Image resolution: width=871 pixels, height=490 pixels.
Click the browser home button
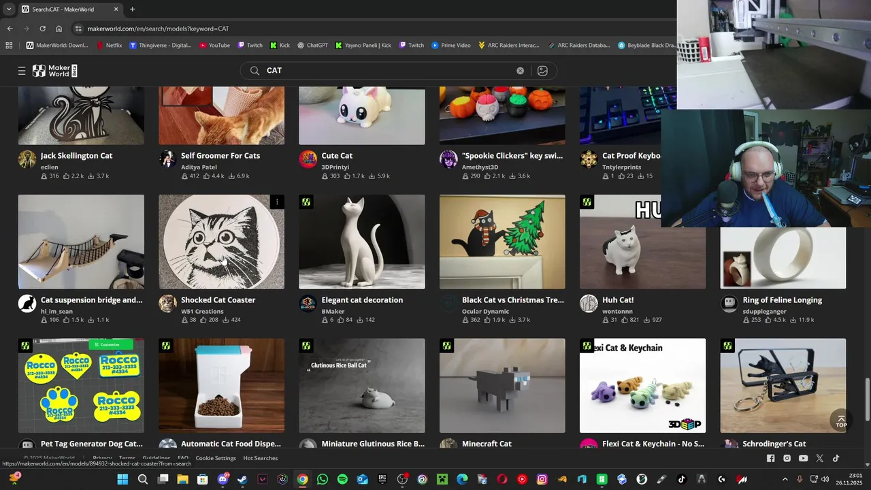(59, 29)
